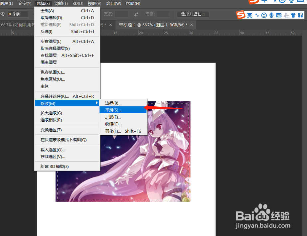Open the 帮助(H) menu
This screenshot has height=236, width=307.
click(x=133, y=4)
